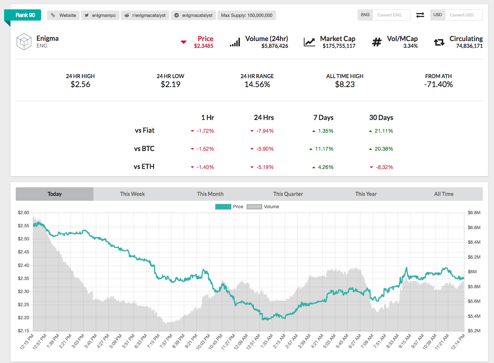This screenshot has width=494, height=363.
Task: Click the green arrow next to 11.17%
Action: click(x=311, y=149)
